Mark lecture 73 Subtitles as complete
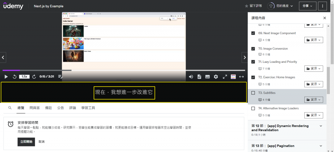 pyautogui.click(x=253, y=93)
